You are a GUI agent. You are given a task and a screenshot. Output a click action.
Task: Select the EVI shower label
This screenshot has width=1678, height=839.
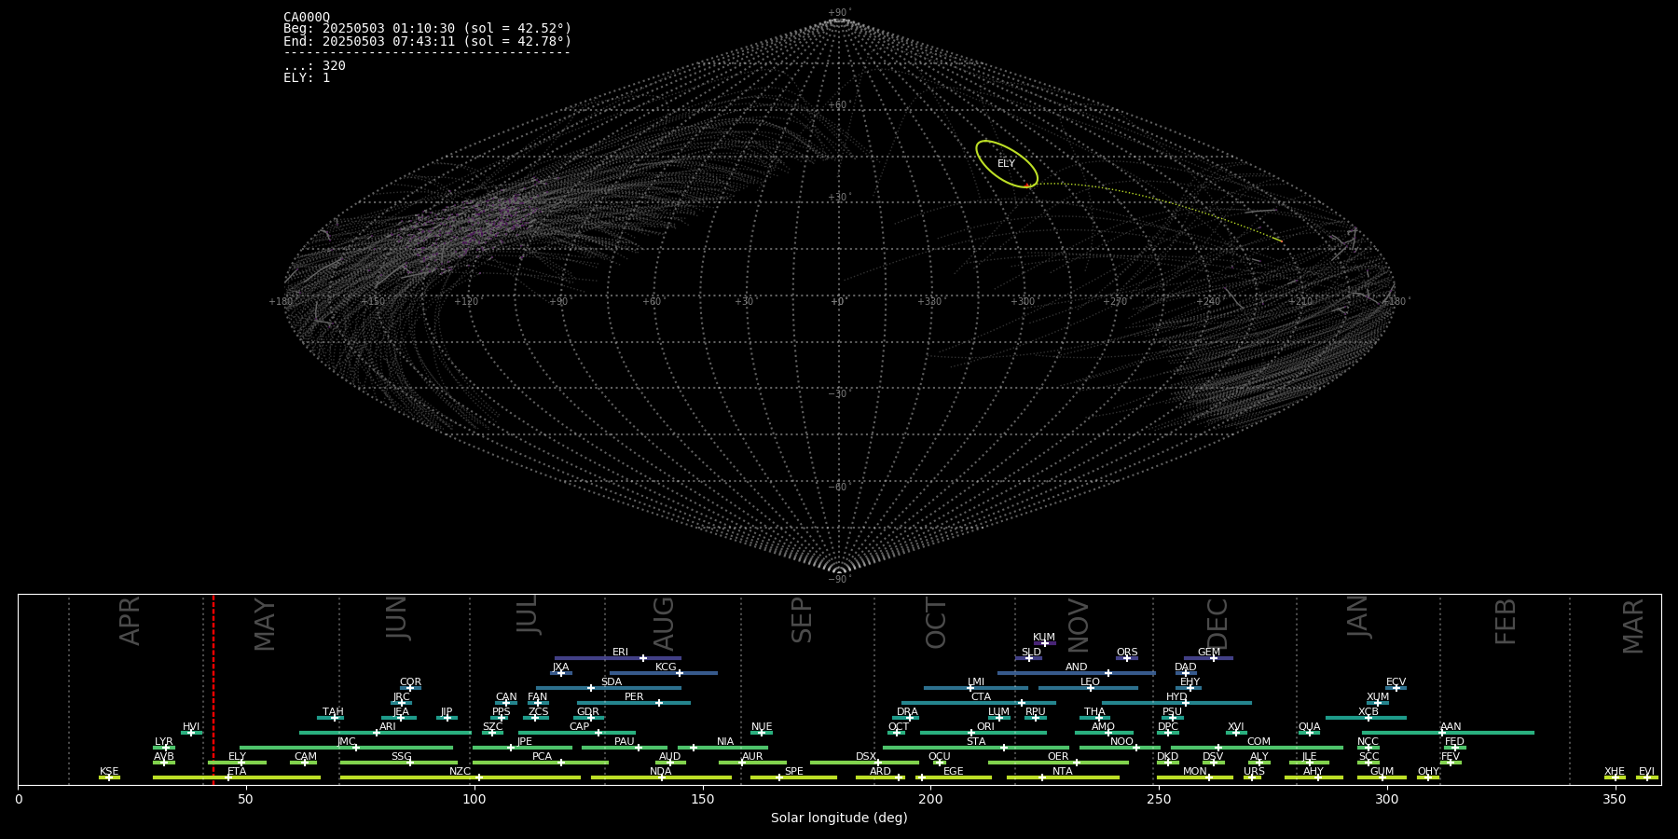click(1647, 772)
